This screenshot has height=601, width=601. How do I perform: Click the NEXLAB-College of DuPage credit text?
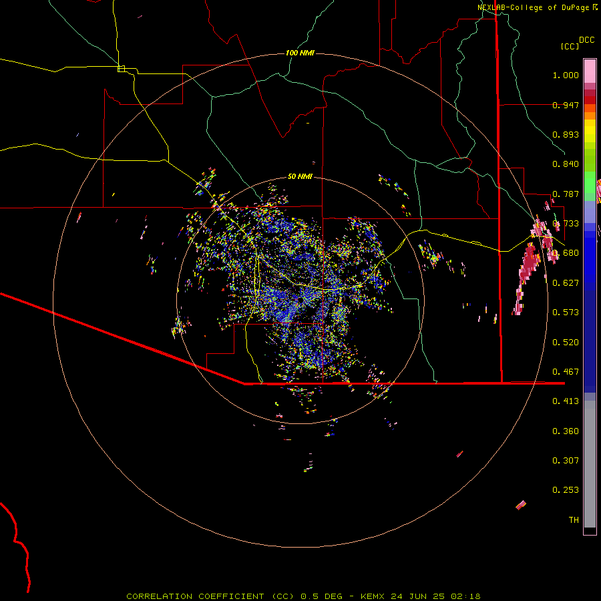pos(534,7)
